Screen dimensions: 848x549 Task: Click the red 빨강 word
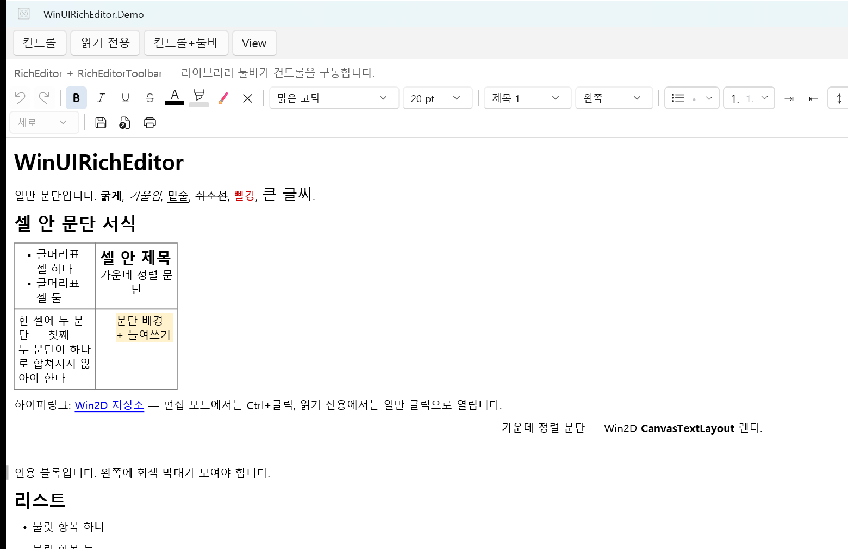pos(245,196)
